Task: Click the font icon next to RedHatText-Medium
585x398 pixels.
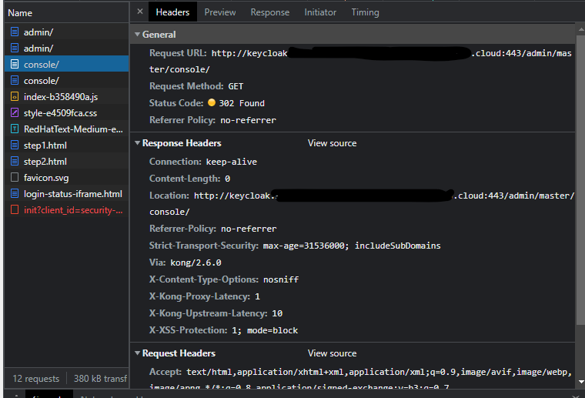Action: 15,129
